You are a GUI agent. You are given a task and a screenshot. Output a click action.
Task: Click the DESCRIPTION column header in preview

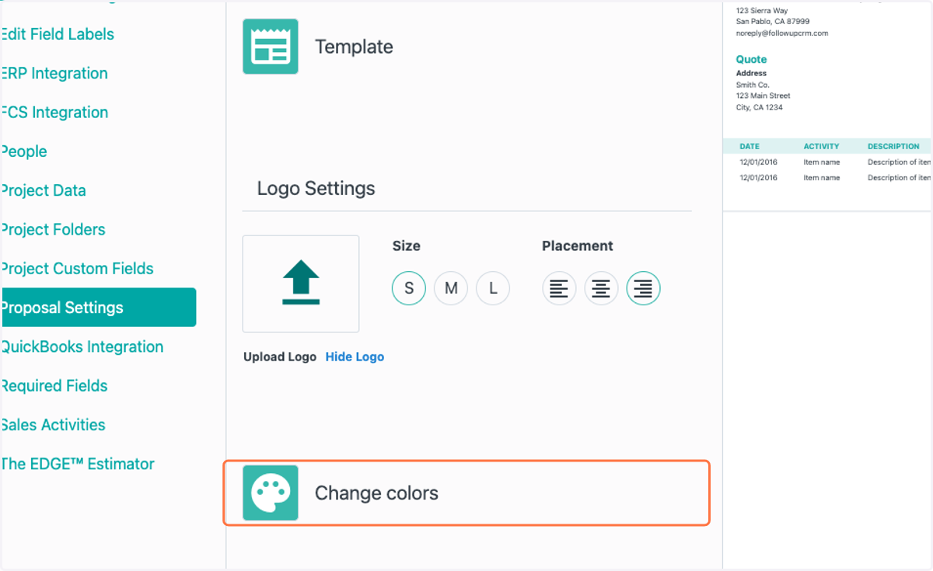point(893,146)
